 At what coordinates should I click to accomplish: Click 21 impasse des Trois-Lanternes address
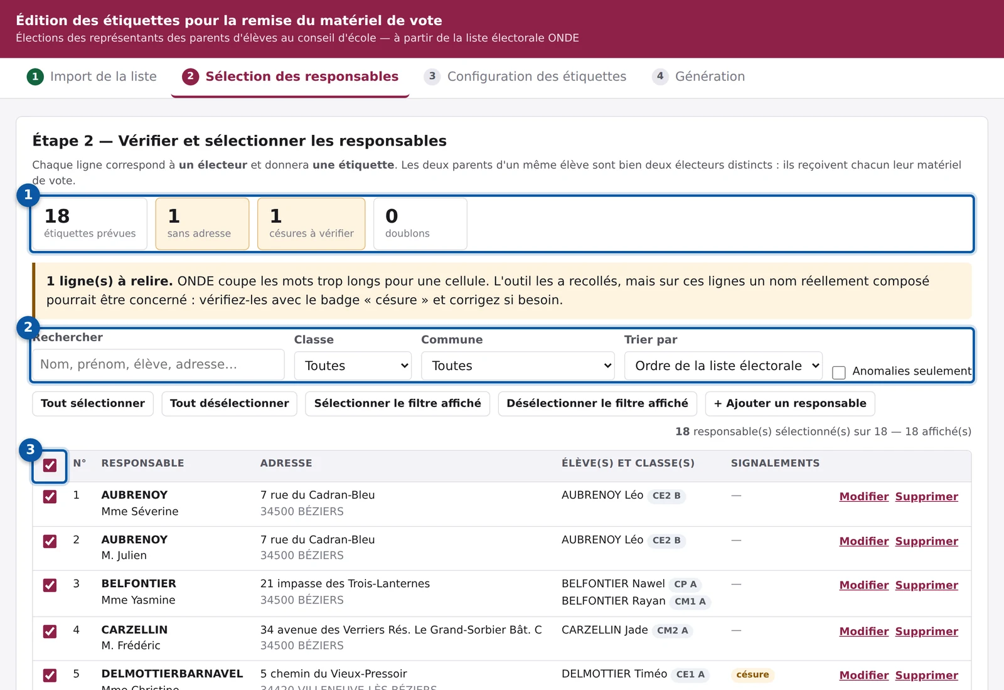[345, 584]
